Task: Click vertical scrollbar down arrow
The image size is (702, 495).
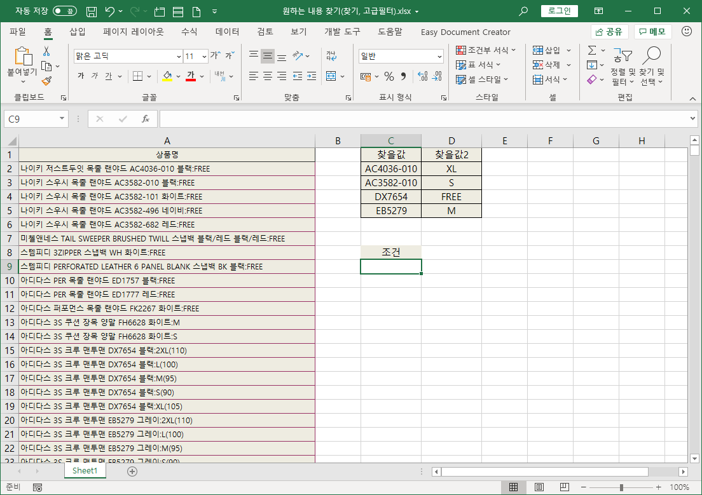Action: [x=694, y=458]
